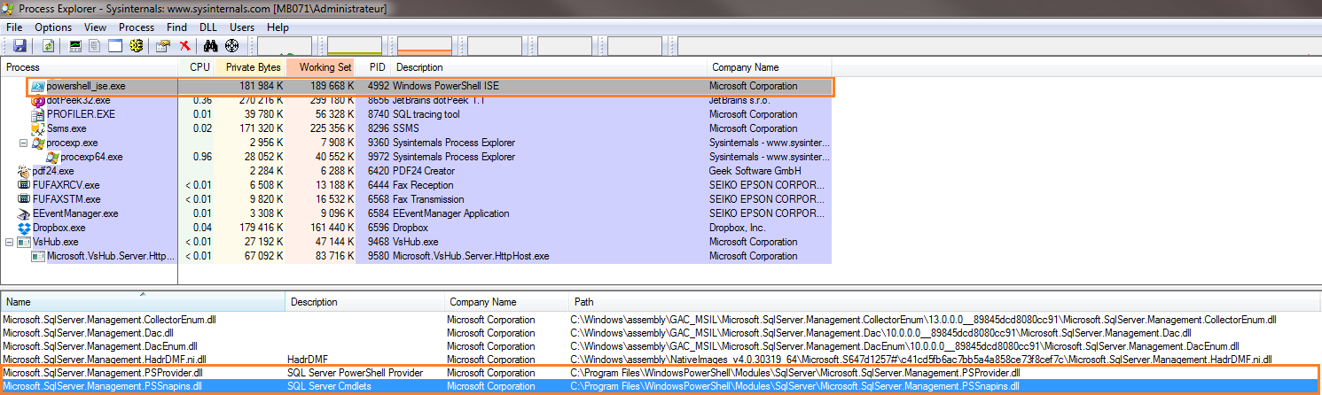The height and width of the screenshot is (395, 1322).
Task: Open the Properties toolbar icon
Action: pyautogui.click(x=163, y=45)
